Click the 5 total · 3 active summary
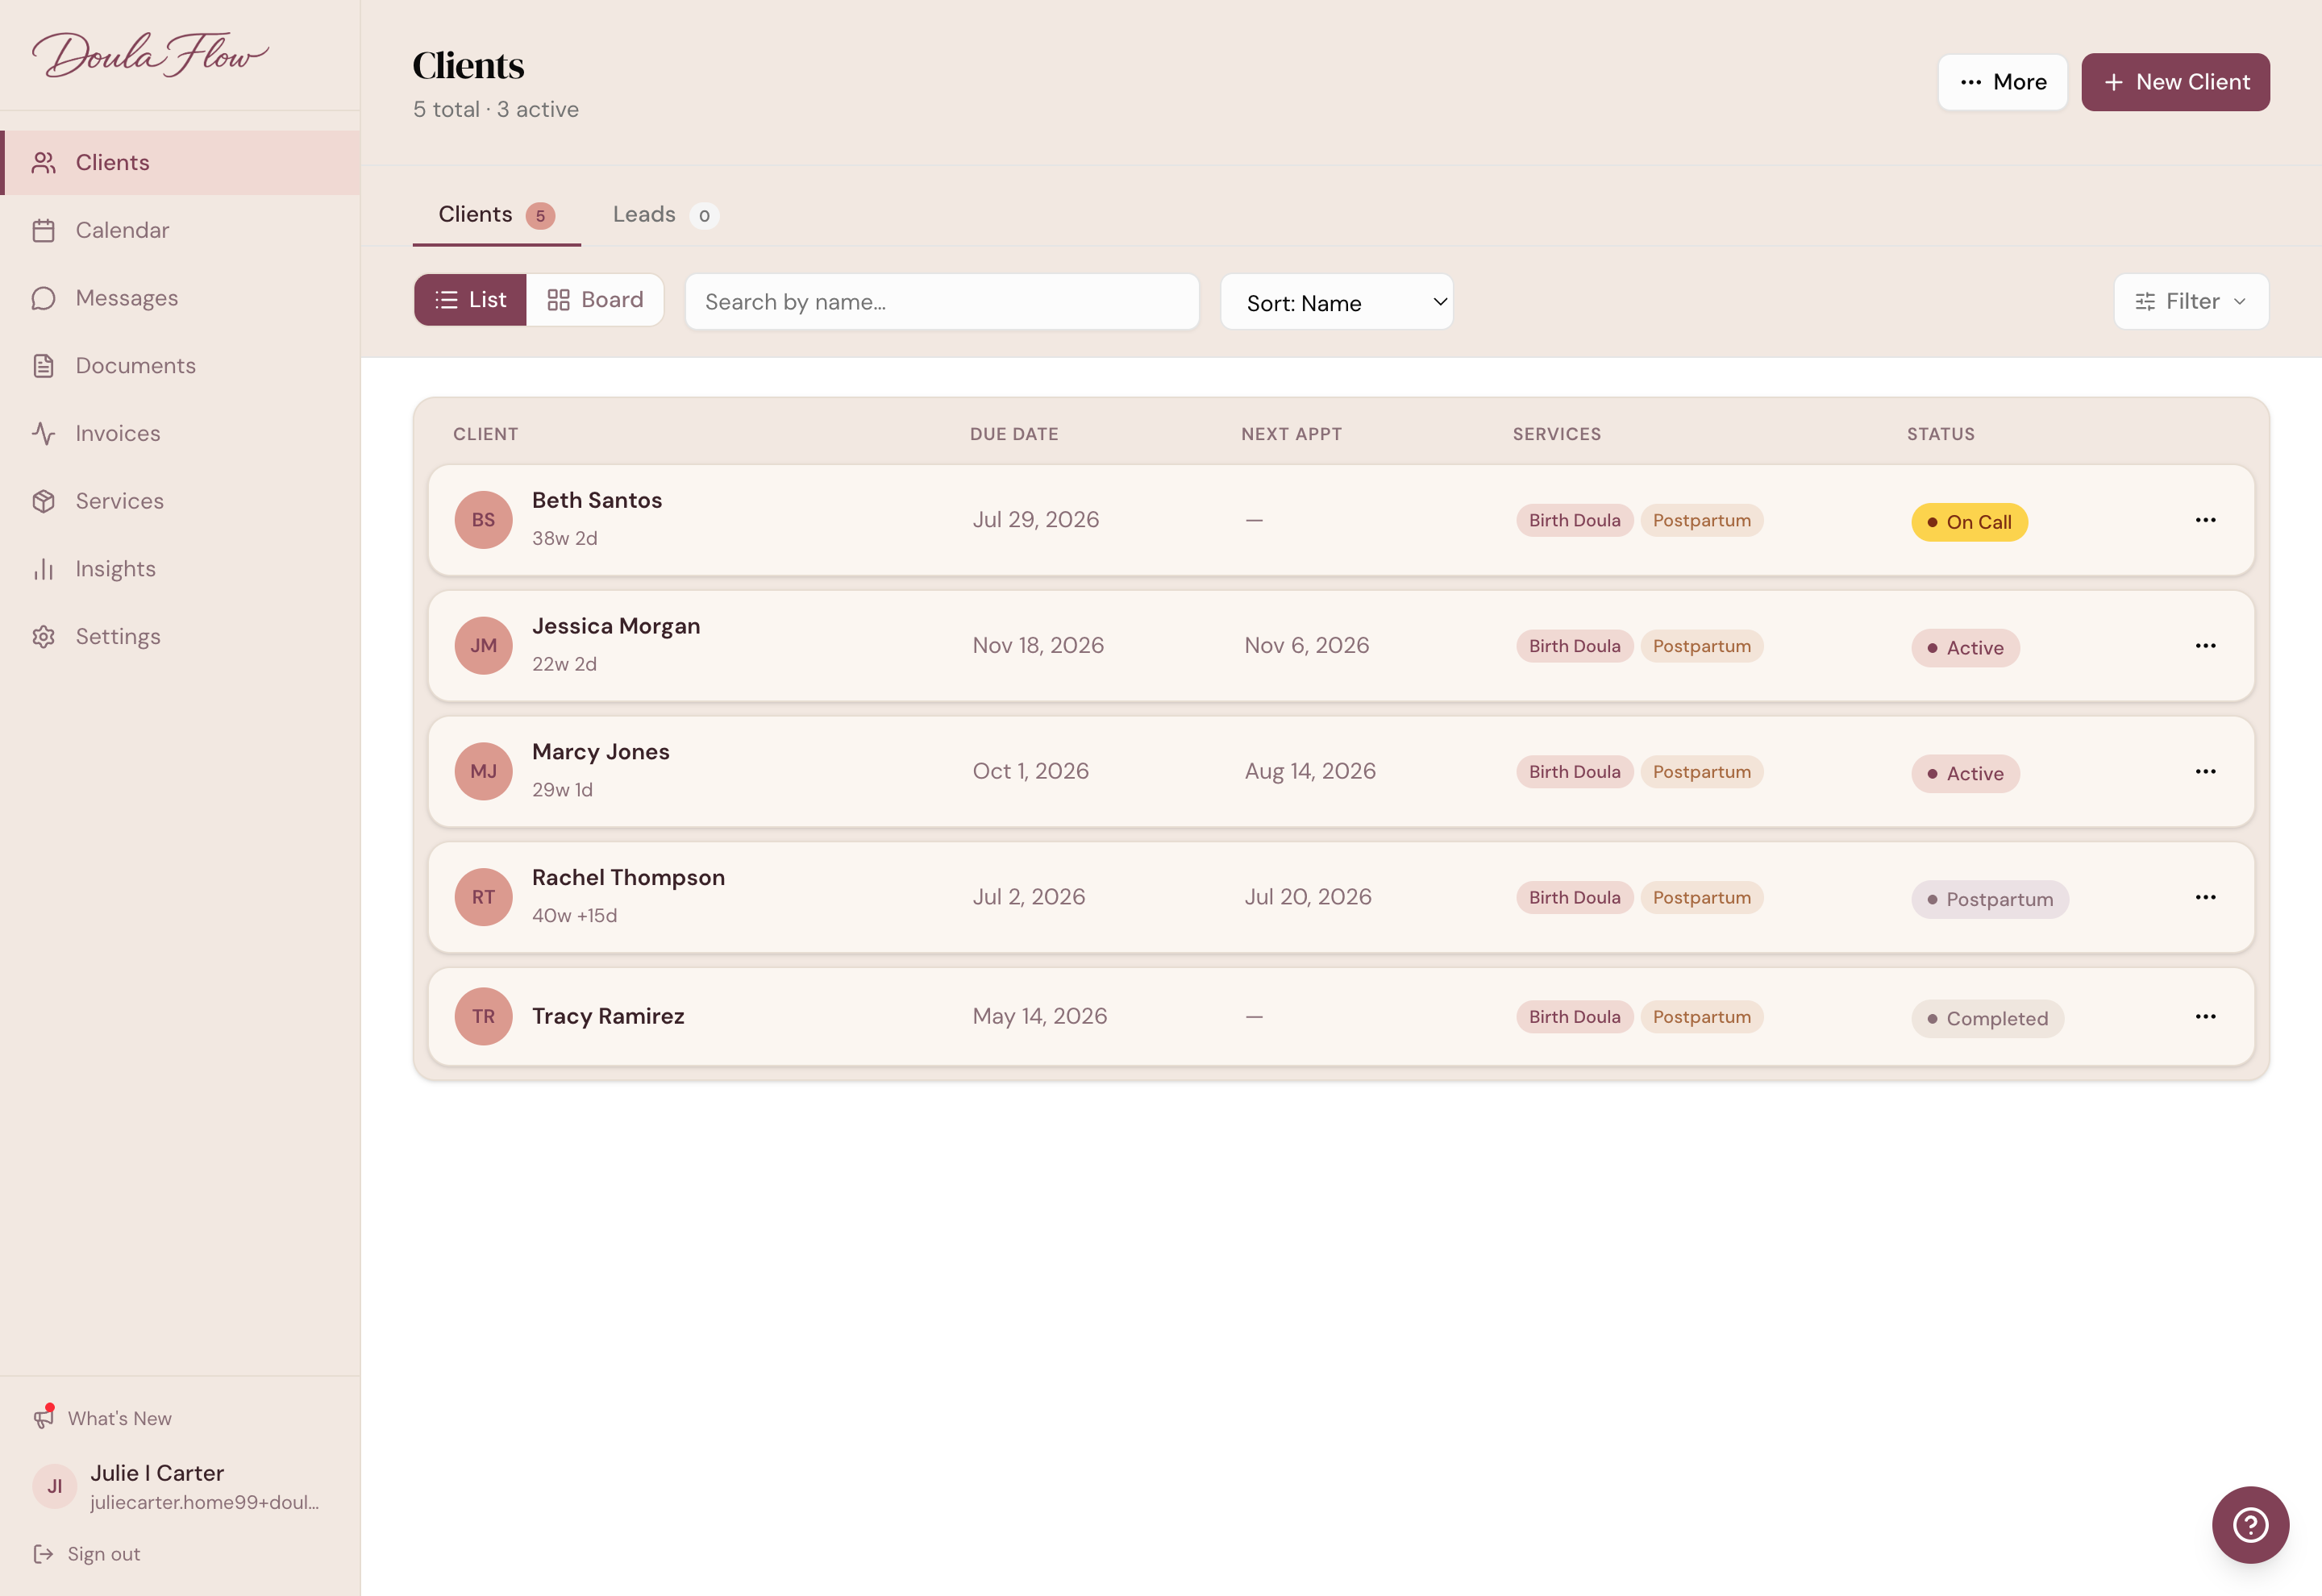 tap(496, 110)
